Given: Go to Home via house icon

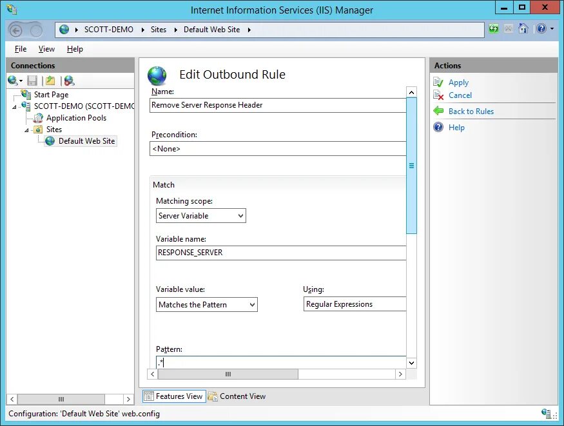Looking at the screenshot, I should 523,28.
